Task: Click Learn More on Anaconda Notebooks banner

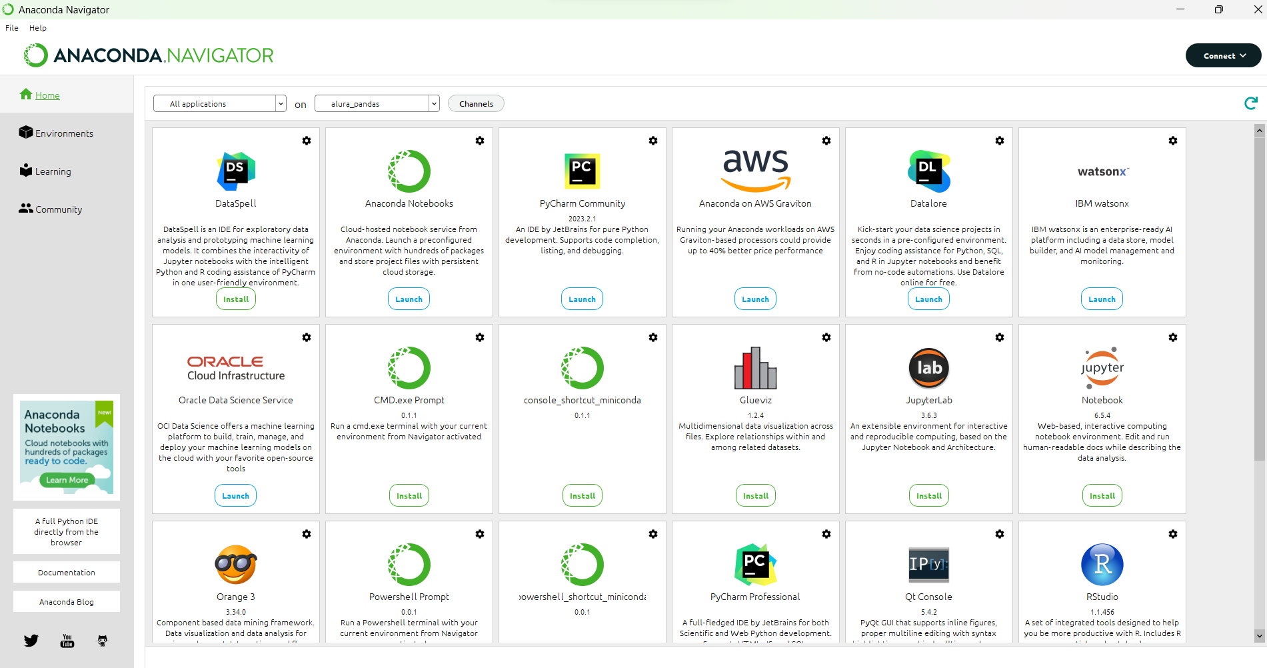Action: tap(67, 480)
